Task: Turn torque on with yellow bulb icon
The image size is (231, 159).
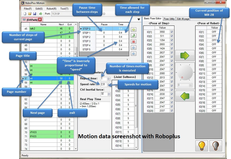Action: (x=201, y=146)
